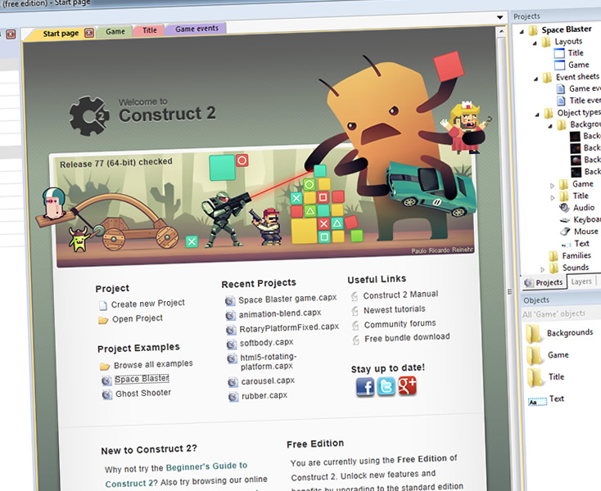
Task: Expand the Sounds folder
Action: (x=542, y=269)
